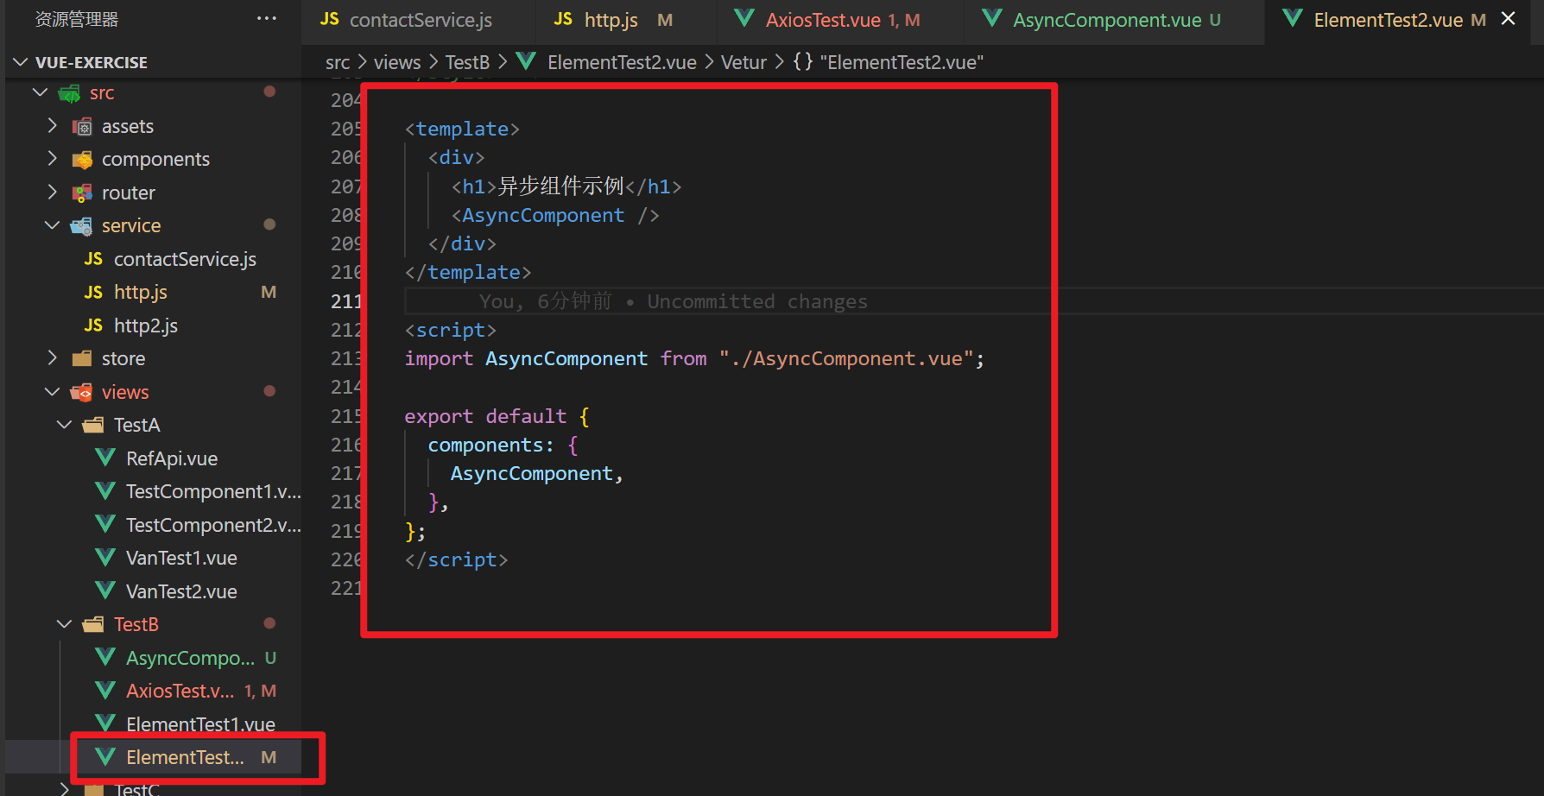
Task: Click the router folder icon
Action: coord(82,193)
